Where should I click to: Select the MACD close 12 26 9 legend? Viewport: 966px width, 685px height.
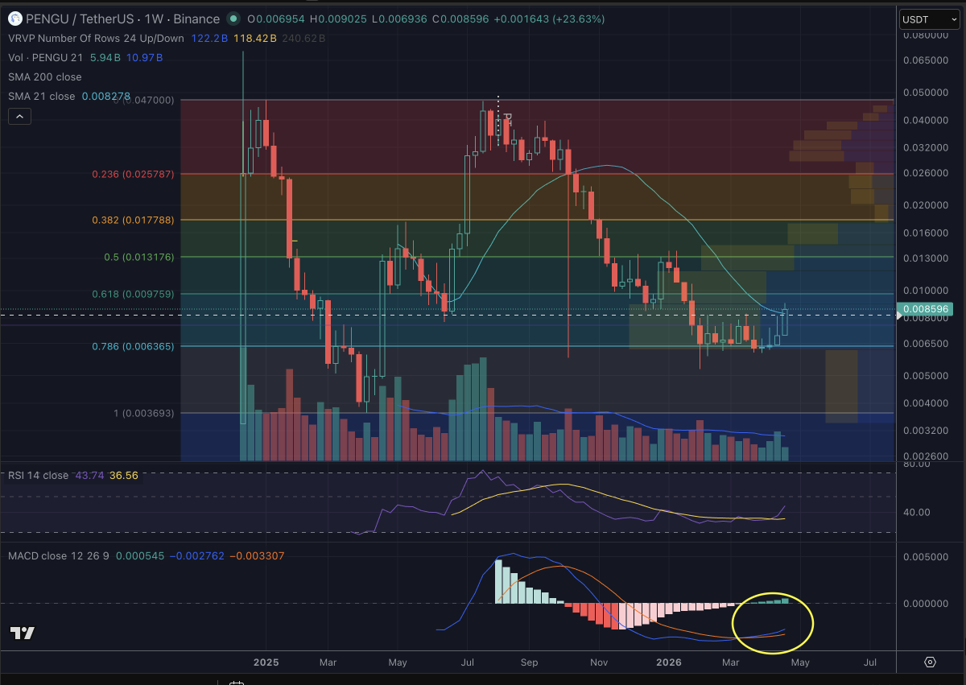tap(60, 555)
